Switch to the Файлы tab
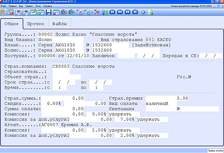The image size is (224, 153). click(x=60, y=24)
